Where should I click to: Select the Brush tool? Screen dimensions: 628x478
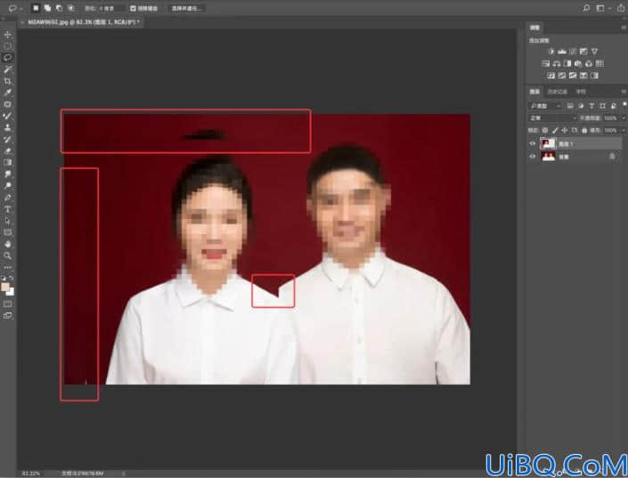8,116
